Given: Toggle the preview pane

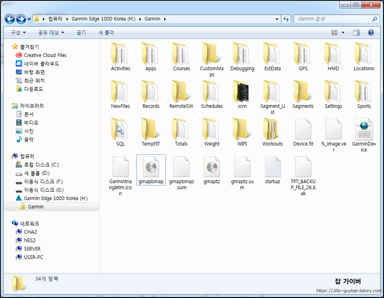Looking at the screenshot, I should click(357, 32).
